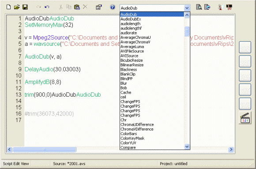The height and width of the screenshot is (169, 256).
Task: Click the Paste clipboard icon
Action: [77, 7]
